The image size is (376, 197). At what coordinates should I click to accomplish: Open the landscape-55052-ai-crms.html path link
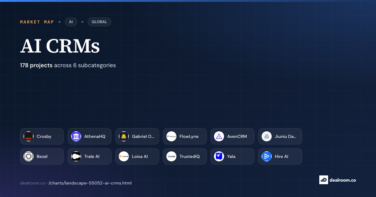tap(90, 183)
